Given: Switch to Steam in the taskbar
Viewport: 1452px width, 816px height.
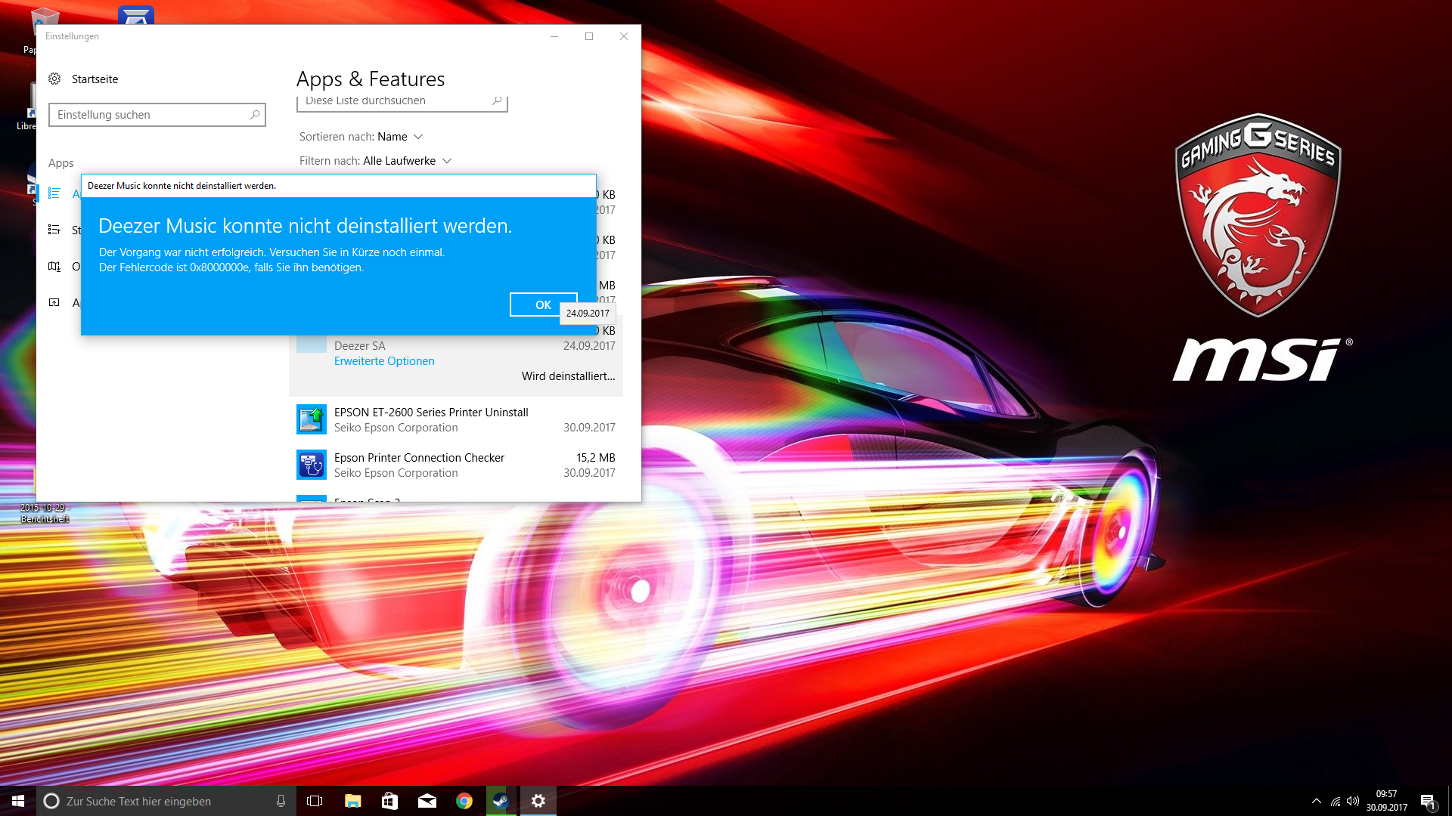Looking at the screenshot, I should click(x=501, y=801).
